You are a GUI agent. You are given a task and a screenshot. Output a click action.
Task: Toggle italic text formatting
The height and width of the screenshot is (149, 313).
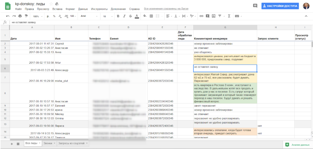pos(124,16)
